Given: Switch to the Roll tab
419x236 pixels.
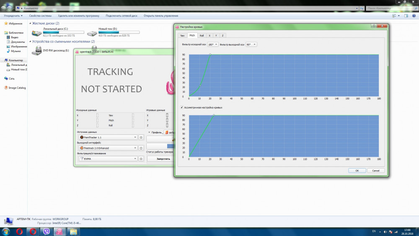Looking at the screenshot, I should [x=202, y=36].
